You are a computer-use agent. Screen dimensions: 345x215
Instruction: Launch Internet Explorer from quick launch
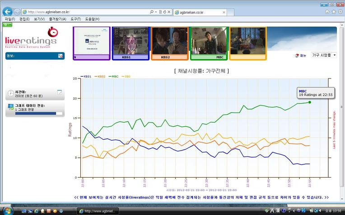click(x=36, y=211)
